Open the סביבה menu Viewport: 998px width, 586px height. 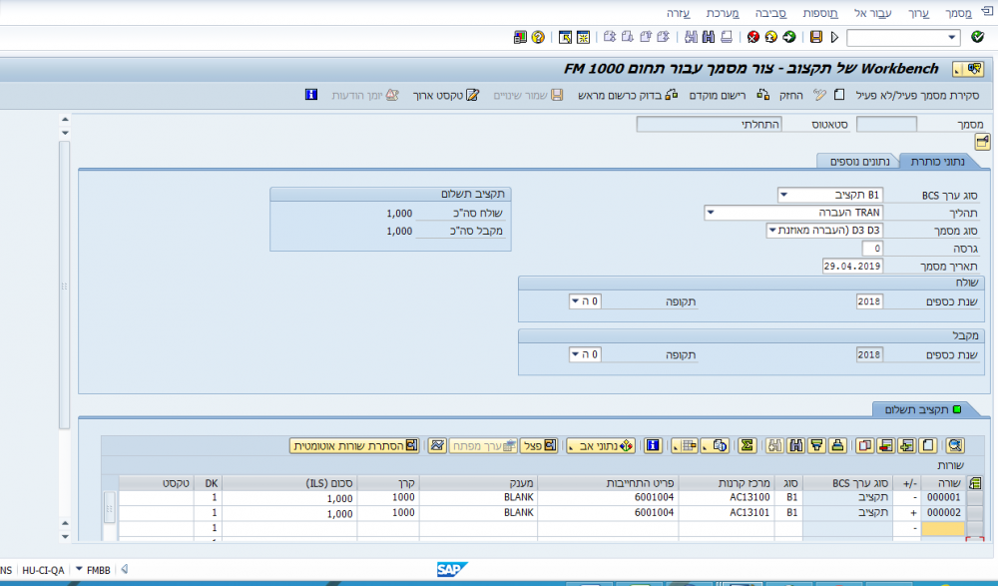[770, 13]
